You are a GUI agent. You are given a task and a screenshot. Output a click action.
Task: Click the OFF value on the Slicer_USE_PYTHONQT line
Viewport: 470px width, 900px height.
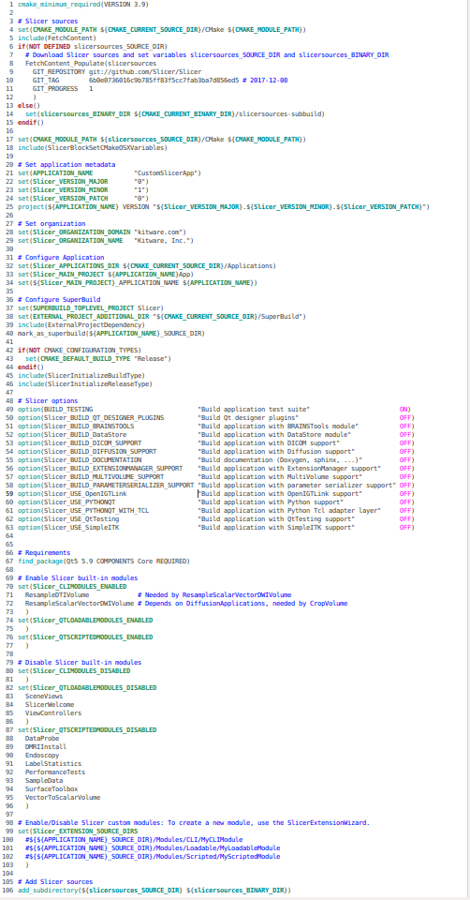tap(406, 502)
